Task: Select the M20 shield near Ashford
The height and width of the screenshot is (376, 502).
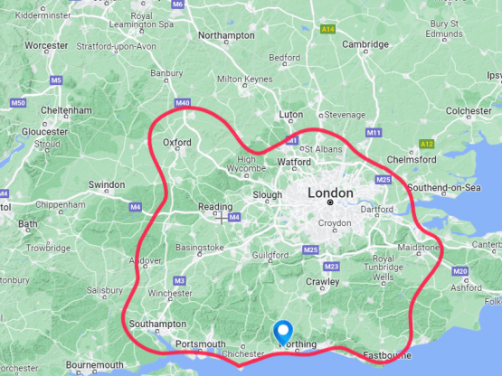Action: tap(460, 271)
